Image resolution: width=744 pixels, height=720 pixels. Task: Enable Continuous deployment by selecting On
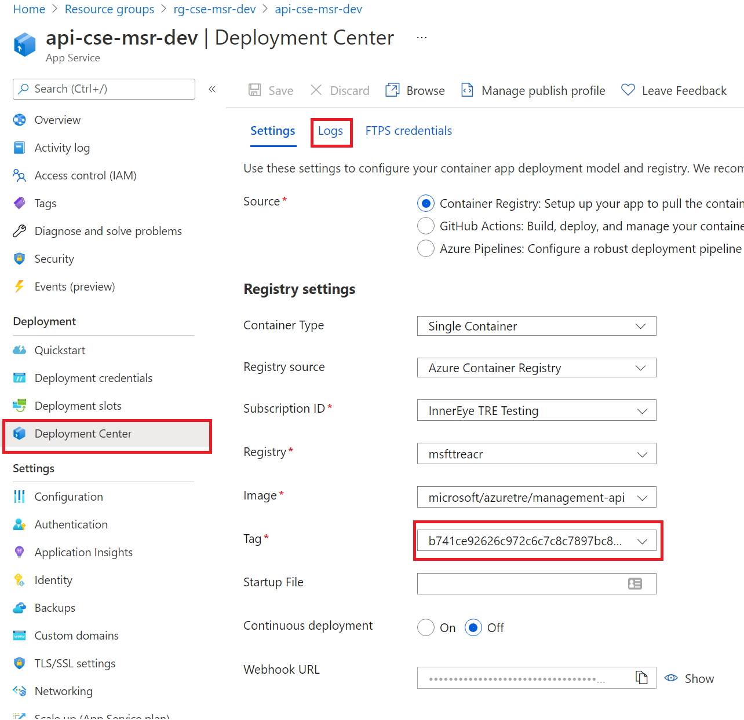click(426, 627)
